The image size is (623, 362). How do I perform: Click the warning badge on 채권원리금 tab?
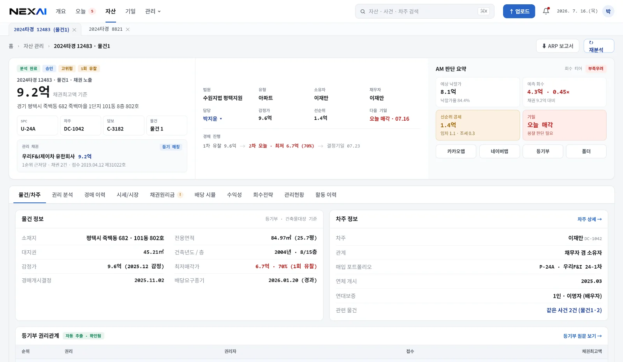coord(180,195)
